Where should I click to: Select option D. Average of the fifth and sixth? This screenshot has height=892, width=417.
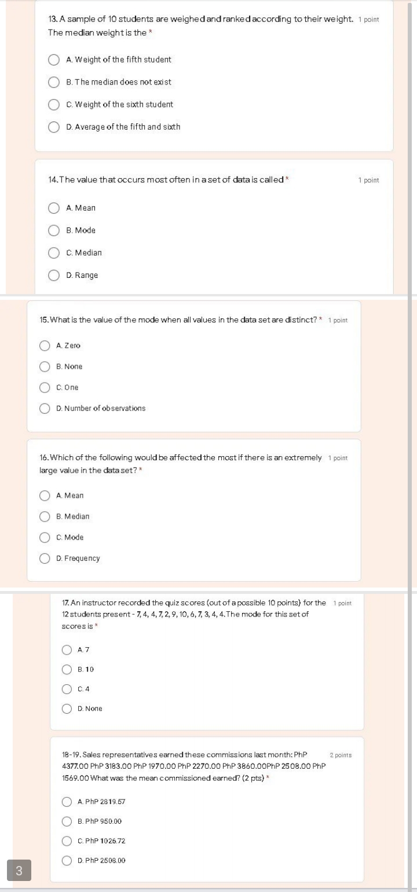[x=54, y=127]
